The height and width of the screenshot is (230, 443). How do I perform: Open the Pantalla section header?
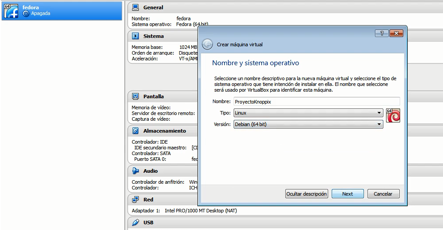[153, 96]
